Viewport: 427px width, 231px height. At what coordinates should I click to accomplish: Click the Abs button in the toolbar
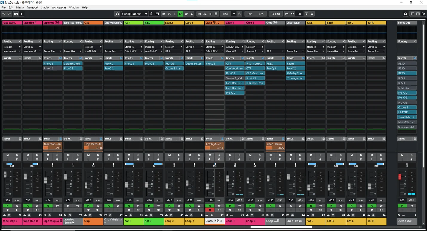(261, 14)
